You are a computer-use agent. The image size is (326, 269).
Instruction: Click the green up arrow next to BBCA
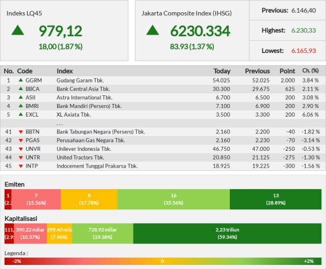coord(20,89)
